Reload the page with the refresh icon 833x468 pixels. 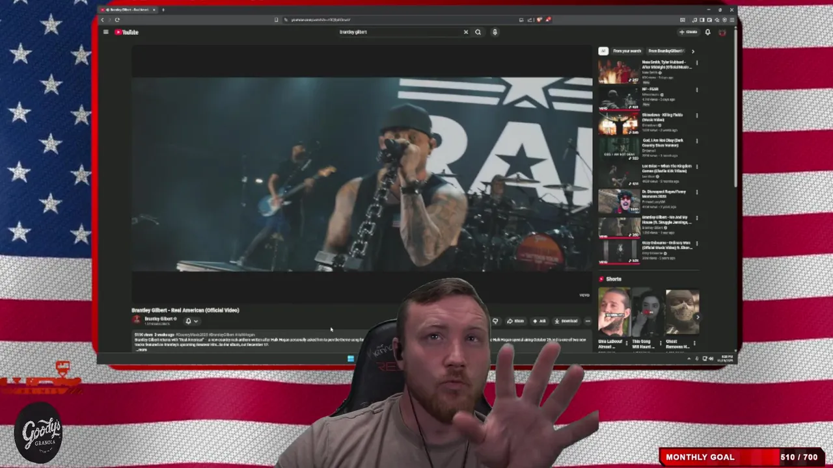pos(117,19)
